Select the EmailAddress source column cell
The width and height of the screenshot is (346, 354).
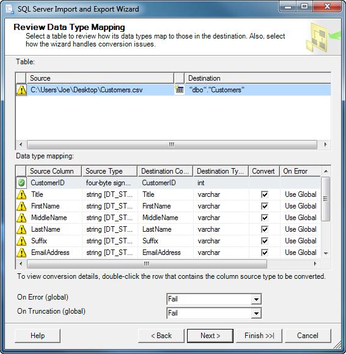(x=54, y=253)
